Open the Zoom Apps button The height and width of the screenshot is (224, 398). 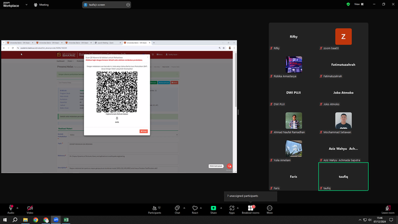232,209
